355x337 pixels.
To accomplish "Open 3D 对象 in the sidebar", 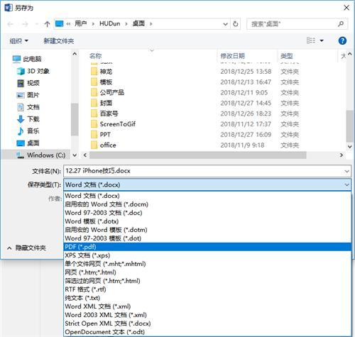I will point(33,71).
